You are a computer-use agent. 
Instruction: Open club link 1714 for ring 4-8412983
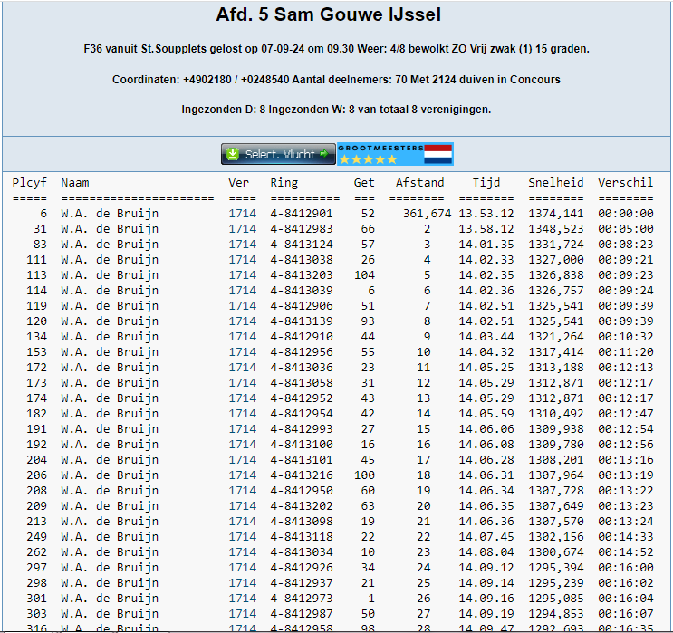[x=242, y=229]
